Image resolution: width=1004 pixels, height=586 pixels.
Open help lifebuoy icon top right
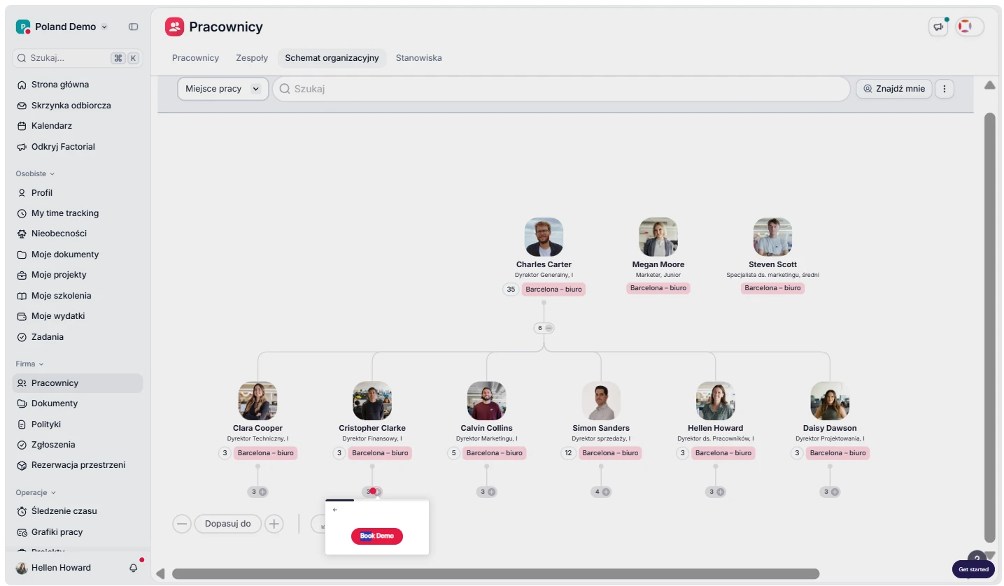pos(965,27)
